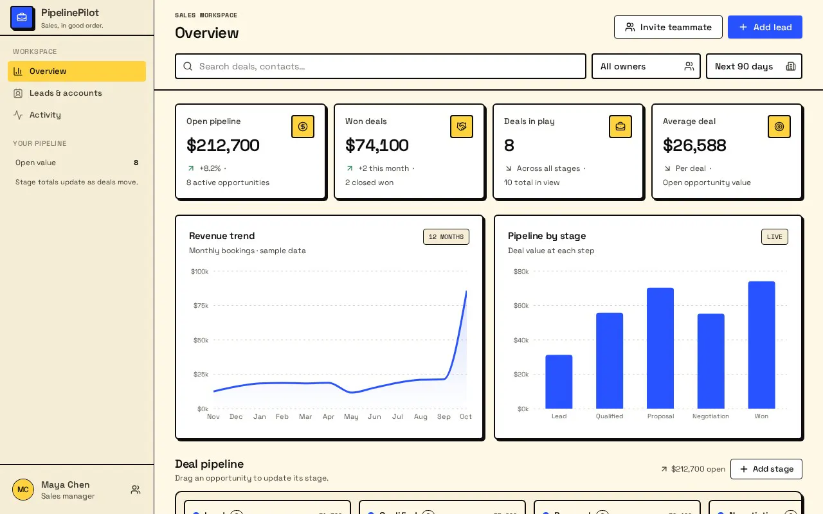Image resolution: width=823 pixels, height=514 pixels.
Task: Click the up-trend arrow next to +8.2%
Action: click(190, 168)
